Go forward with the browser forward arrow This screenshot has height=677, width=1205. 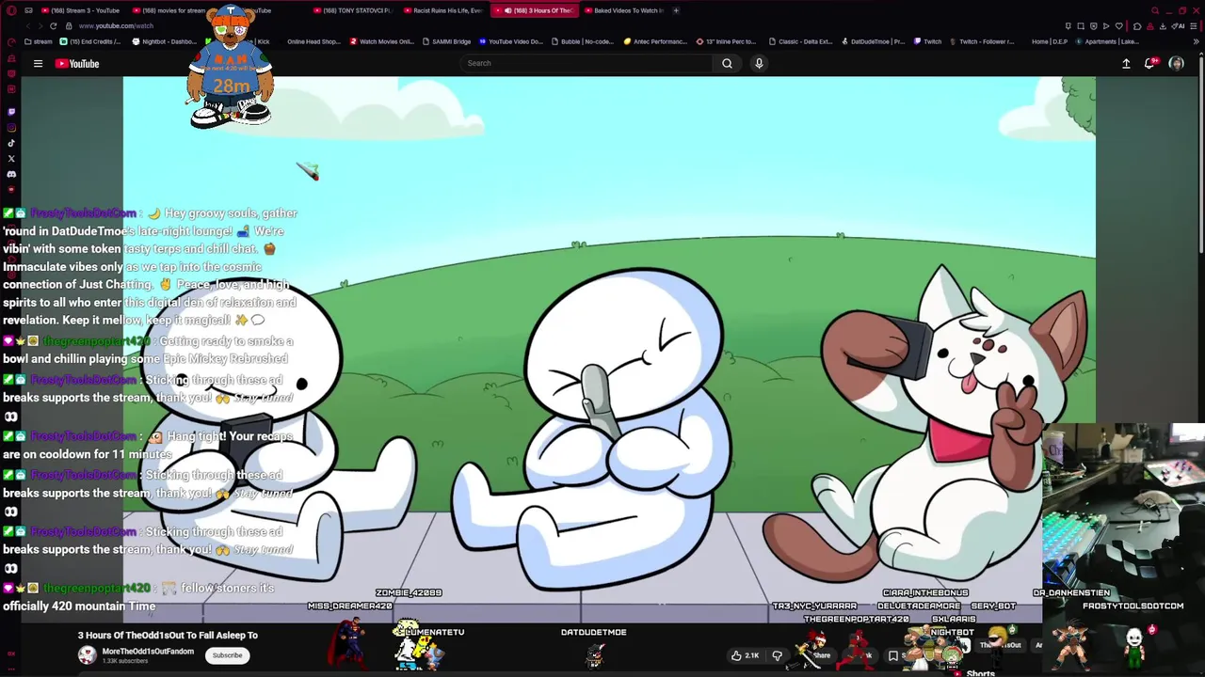40,25
